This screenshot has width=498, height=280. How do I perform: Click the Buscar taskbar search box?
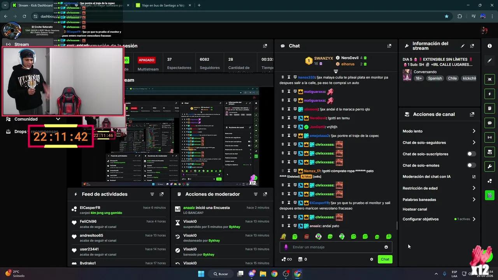click(221, 274)
